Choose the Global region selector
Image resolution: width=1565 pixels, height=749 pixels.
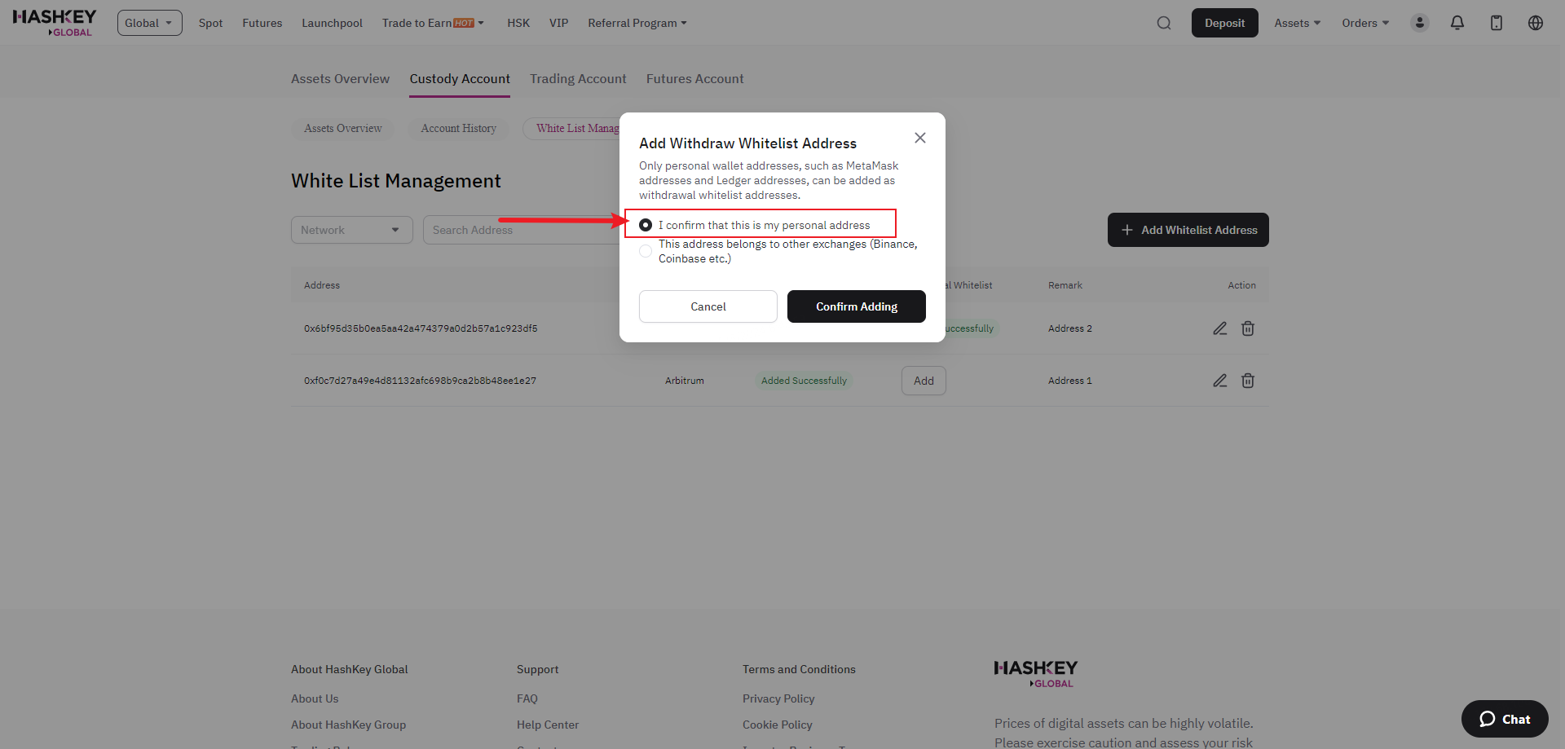coord(149,23)
